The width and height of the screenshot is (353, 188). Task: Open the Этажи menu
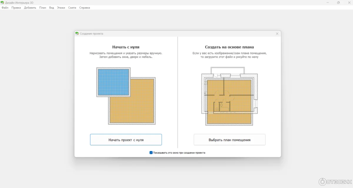(61, 8)
